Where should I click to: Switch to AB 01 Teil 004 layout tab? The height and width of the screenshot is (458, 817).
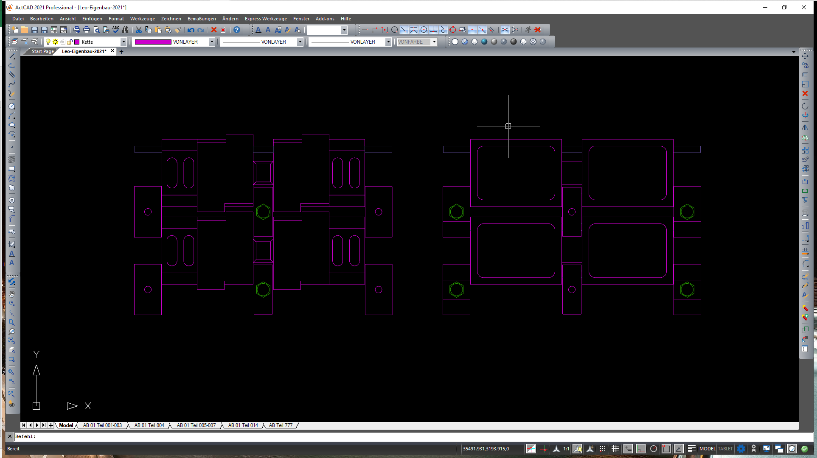click(x=149, y=425)
